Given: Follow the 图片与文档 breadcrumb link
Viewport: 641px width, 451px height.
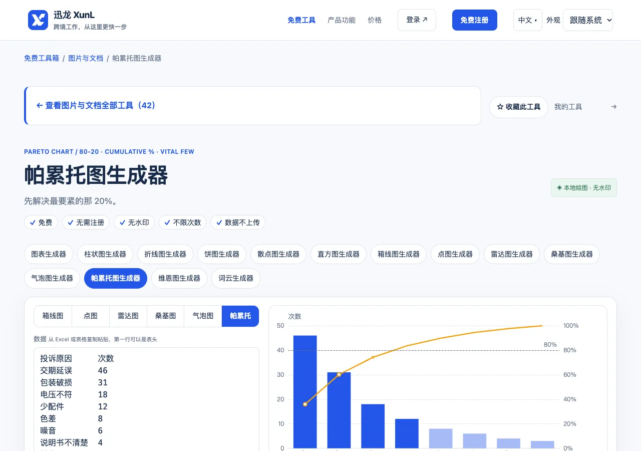Looking at the screenshot, I should (86, 58).
